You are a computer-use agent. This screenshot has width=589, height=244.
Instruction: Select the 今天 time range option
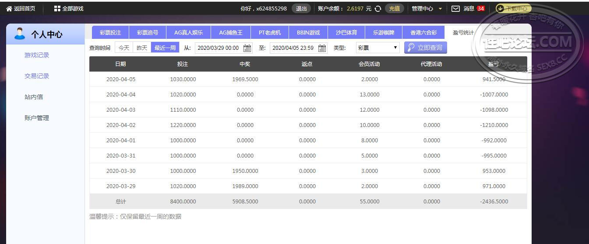(x=124, y=48)
